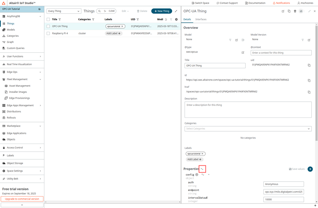Click the New Thing button

pos(162,11)
